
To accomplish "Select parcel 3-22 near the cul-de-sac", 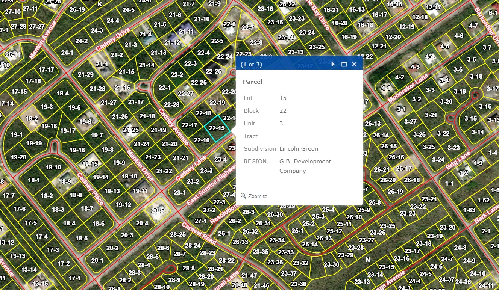I will (443, 133).
